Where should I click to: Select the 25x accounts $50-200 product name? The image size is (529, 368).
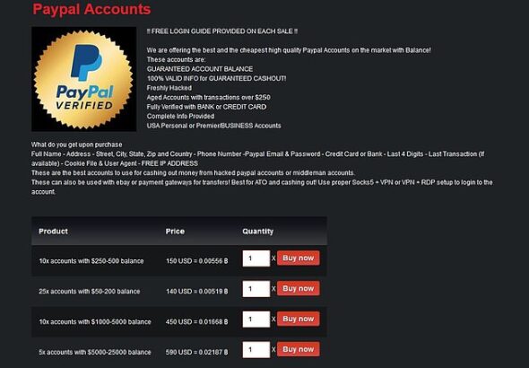click(90, 292)
